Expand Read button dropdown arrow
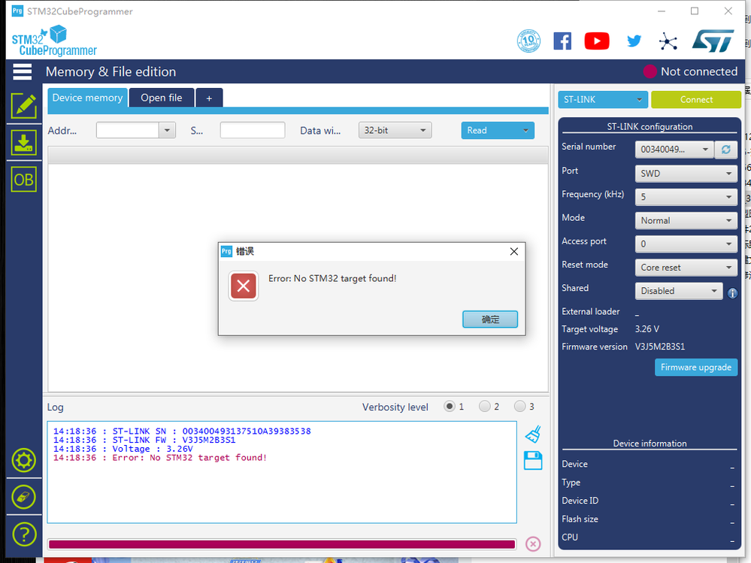The width and height of the screenshot is (751, 563). point(525,130)
